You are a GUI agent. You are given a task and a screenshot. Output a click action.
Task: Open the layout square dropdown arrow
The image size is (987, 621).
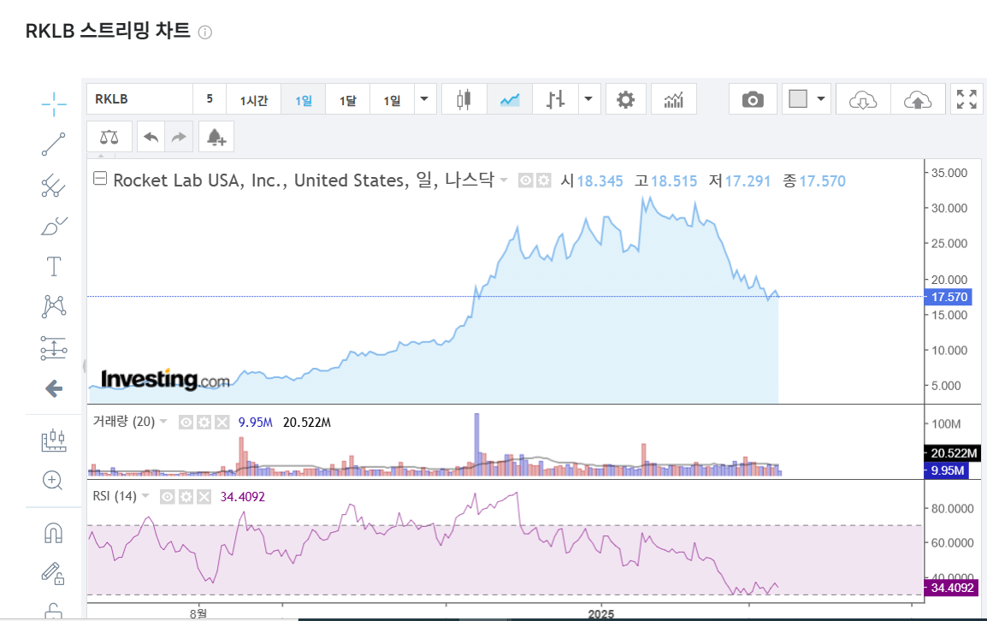coord(821,99)
